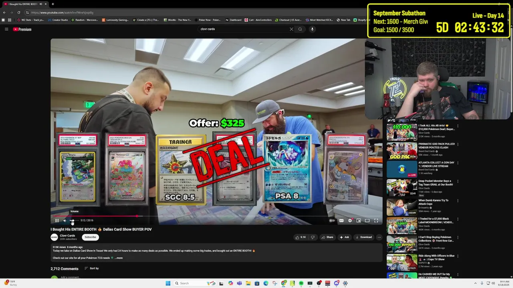Like the video (9.1K)
The height and width of the screenshot is (288, 513).
click(x=301, y=237)
